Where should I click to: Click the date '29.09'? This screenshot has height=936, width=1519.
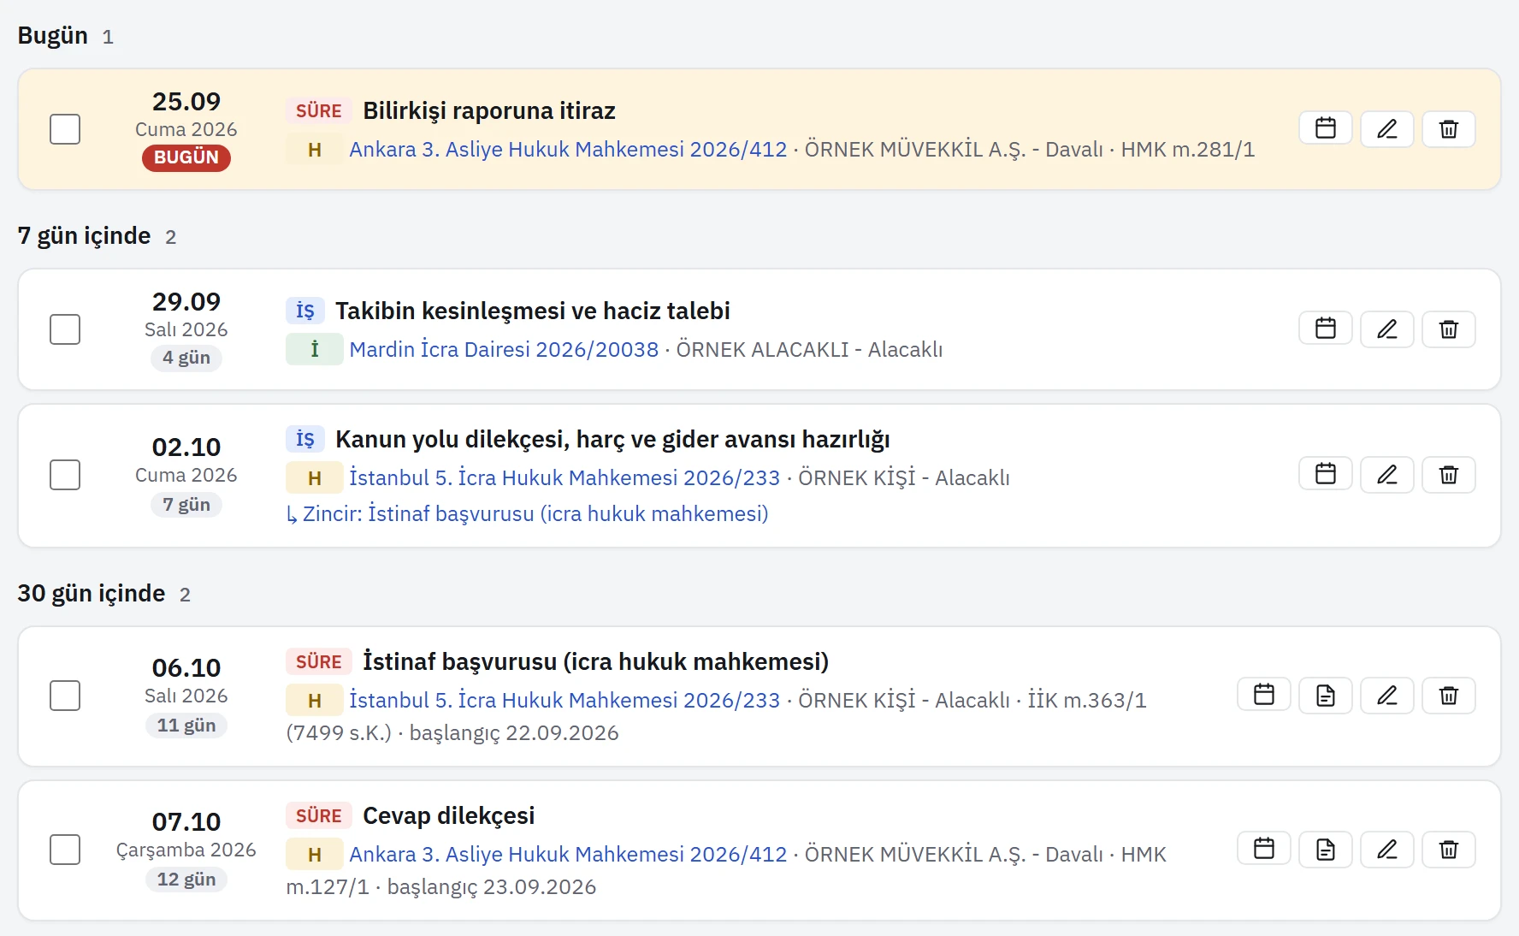186,302
